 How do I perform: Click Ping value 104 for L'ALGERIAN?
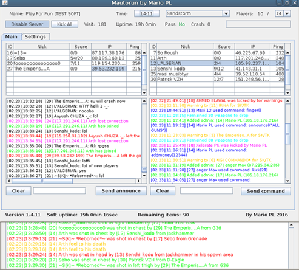pyautogui.click(x=277, y=63)
